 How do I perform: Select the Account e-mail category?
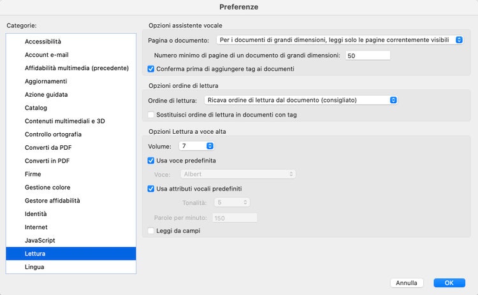point(47,55)
